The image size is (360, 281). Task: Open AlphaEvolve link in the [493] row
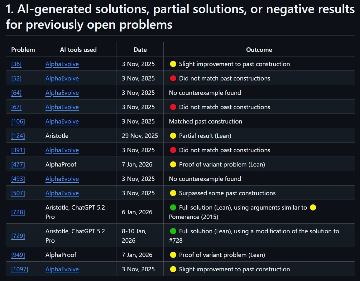(x=62, y=179)
